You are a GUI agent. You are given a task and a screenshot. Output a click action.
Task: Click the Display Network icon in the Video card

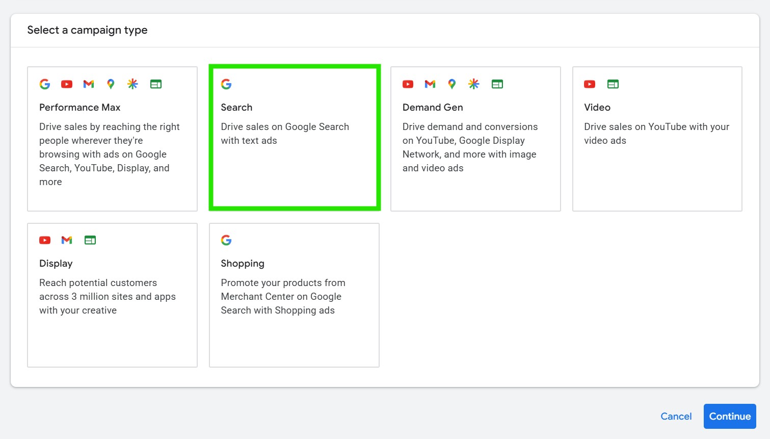[613, 84]
